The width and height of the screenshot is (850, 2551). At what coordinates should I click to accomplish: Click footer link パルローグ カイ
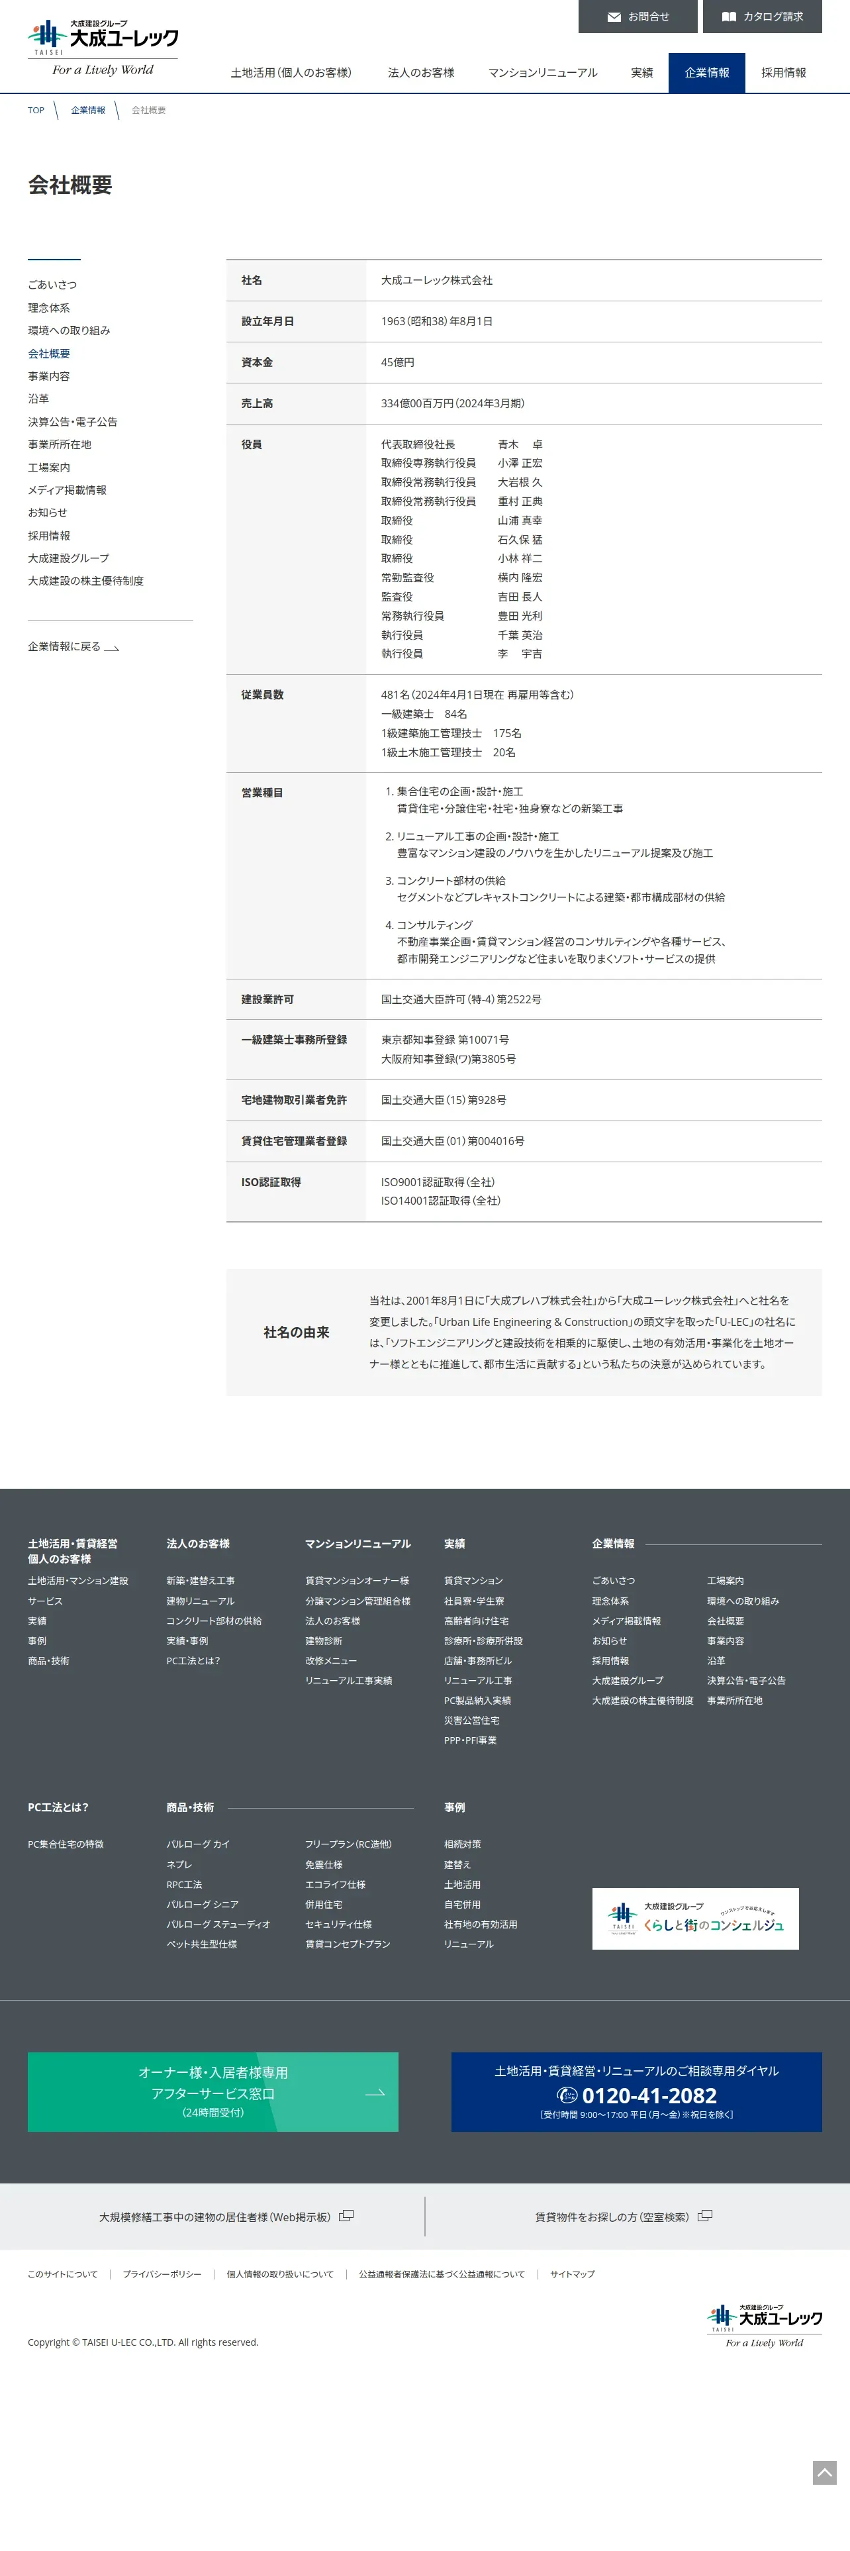pyautogui.click(x=198, y=1844)
